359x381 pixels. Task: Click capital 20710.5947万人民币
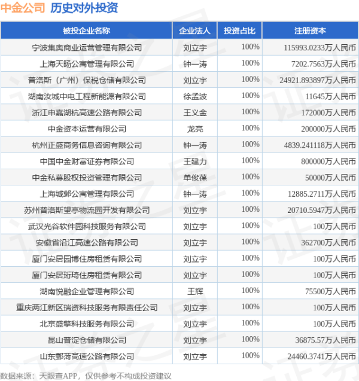point(322,211)
